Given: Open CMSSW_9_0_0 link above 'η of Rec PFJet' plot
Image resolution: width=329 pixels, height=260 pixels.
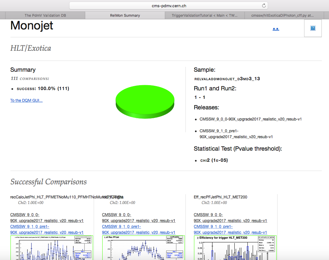Looking at the screenshot, I should (139, 218).
